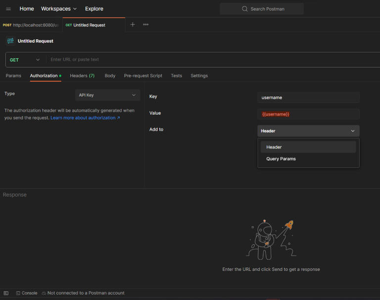Open the API Key type dropdown
380x300 pixels.
coord(107,95)
